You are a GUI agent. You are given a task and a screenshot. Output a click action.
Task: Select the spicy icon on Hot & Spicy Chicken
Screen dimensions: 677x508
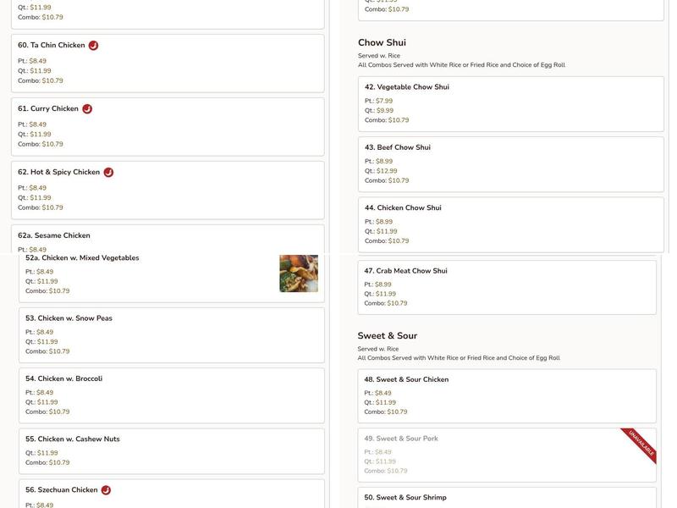coord(107,171)
